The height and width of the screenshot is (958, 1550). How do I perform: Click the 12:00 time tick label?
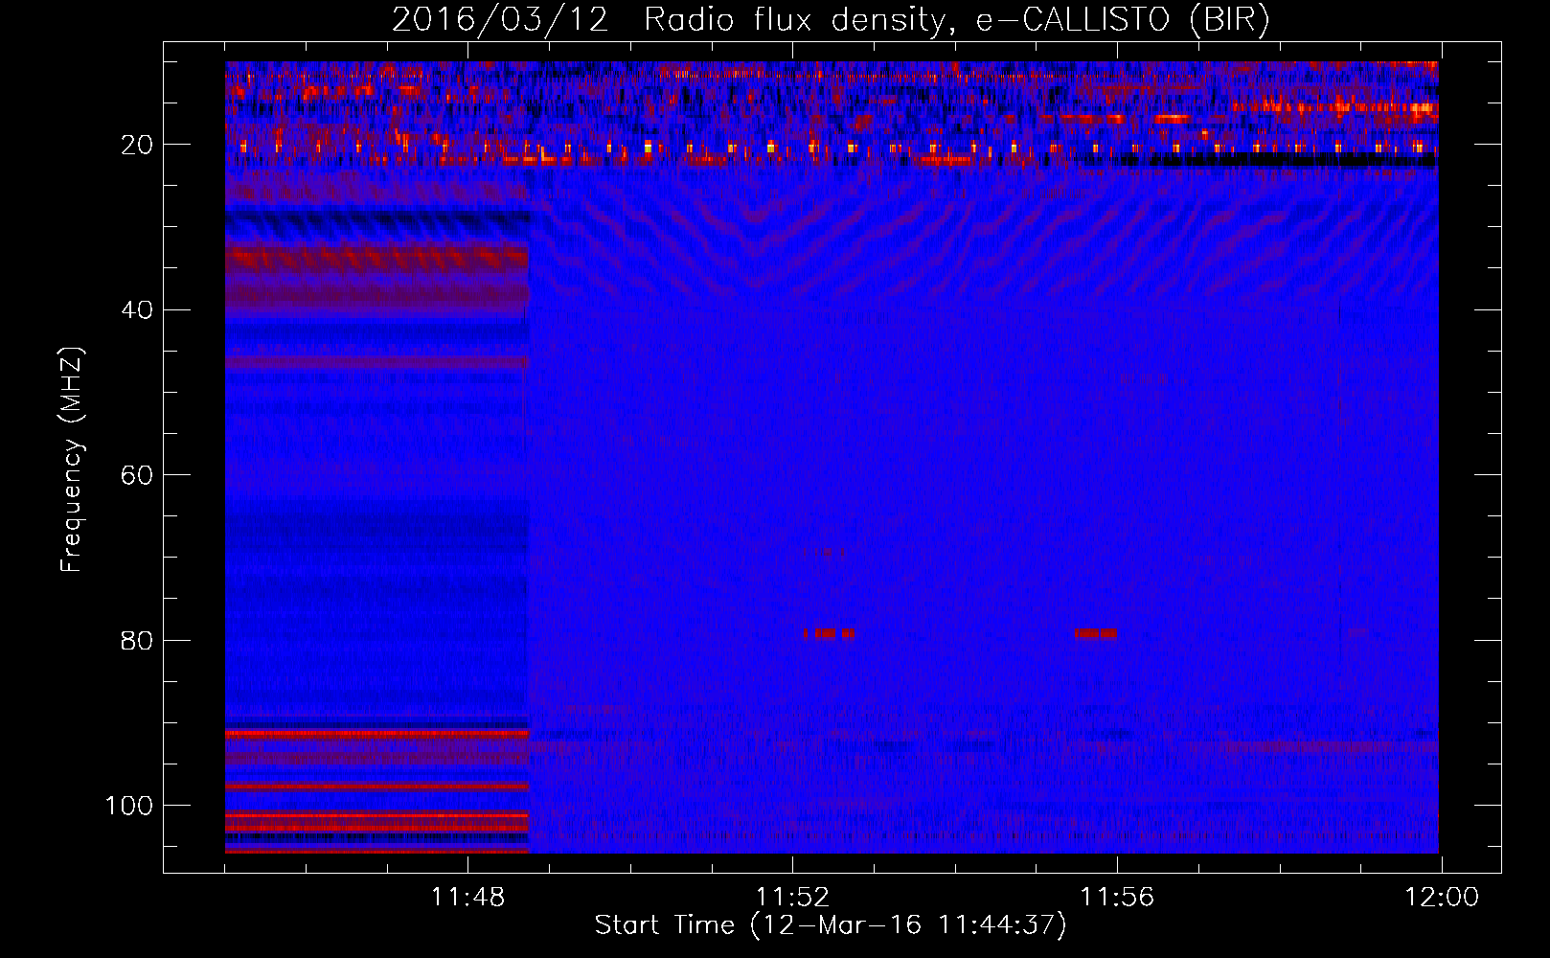pyautogui.click(x=1442, y=898)
